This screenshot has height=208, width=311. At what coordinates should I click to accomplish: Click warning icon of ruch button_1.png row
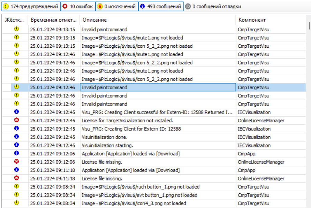(16, 187)
